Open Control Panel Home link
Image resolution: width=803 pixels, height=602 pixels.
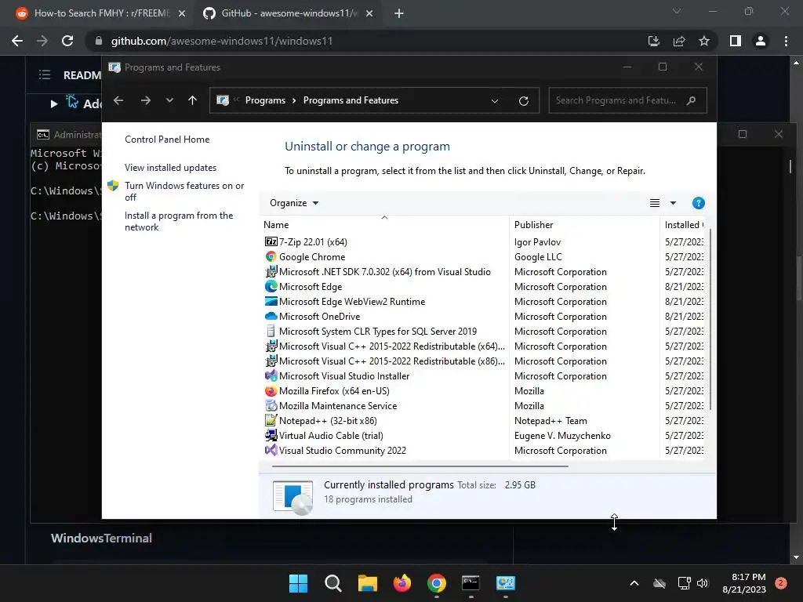pos(167,140)
